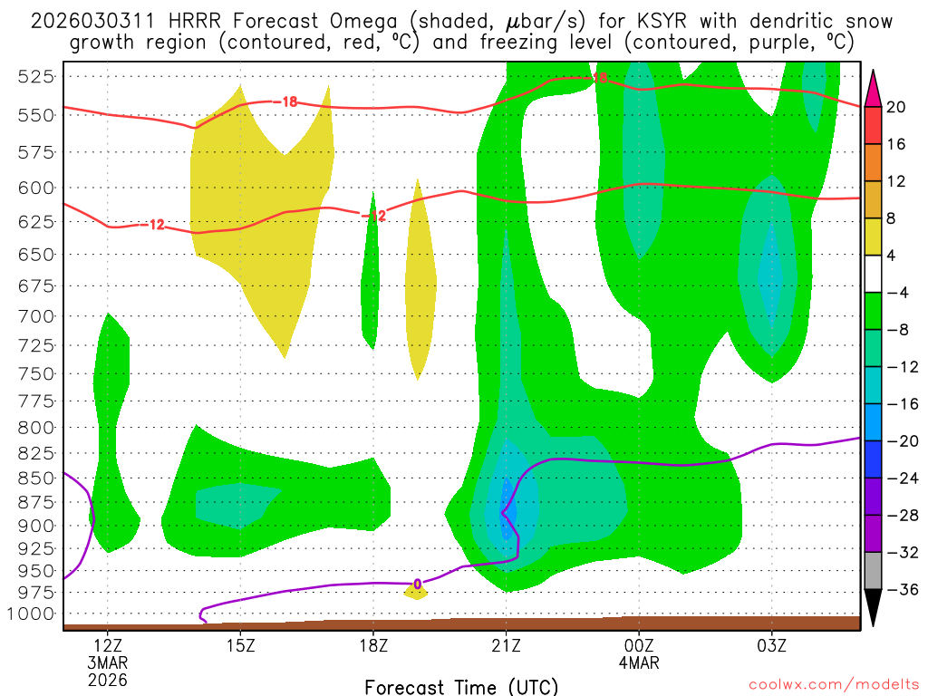928x696 pixels.
Task: Click the -12 contour label near 18Z
Action: tap(373, 216)
